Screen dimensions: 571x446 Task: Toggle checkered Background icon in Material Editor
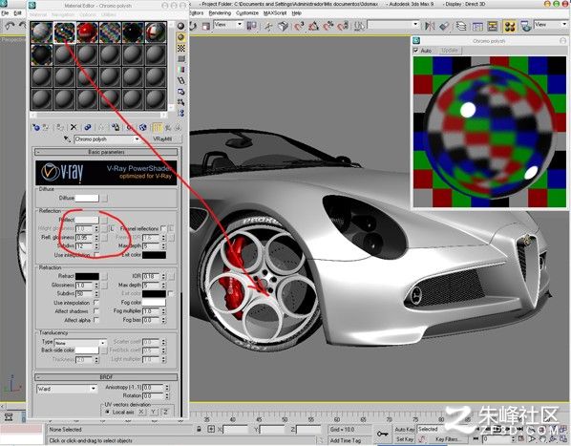coord(181,48)
